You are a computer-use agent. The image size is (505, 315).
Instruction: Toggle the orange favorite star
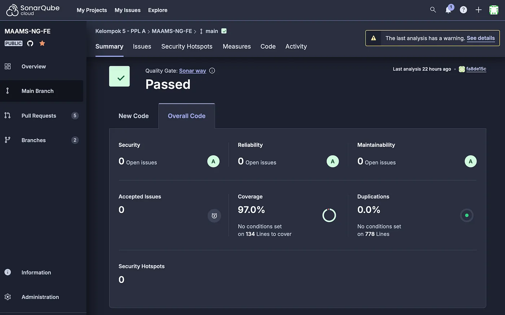pos(42,43)
